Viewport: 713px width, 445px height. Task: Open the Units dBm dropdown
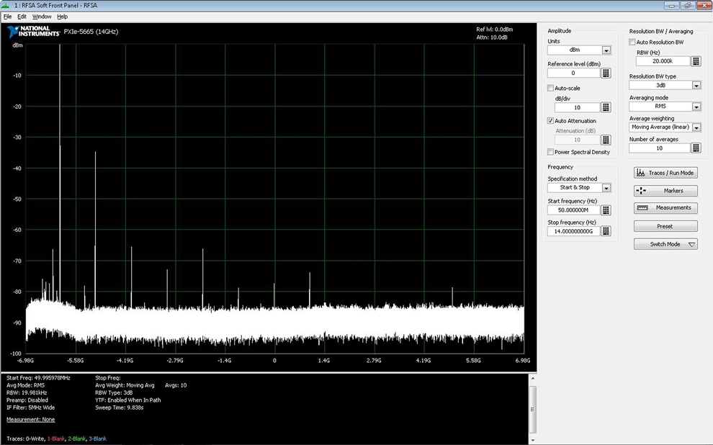pos(606,50)
